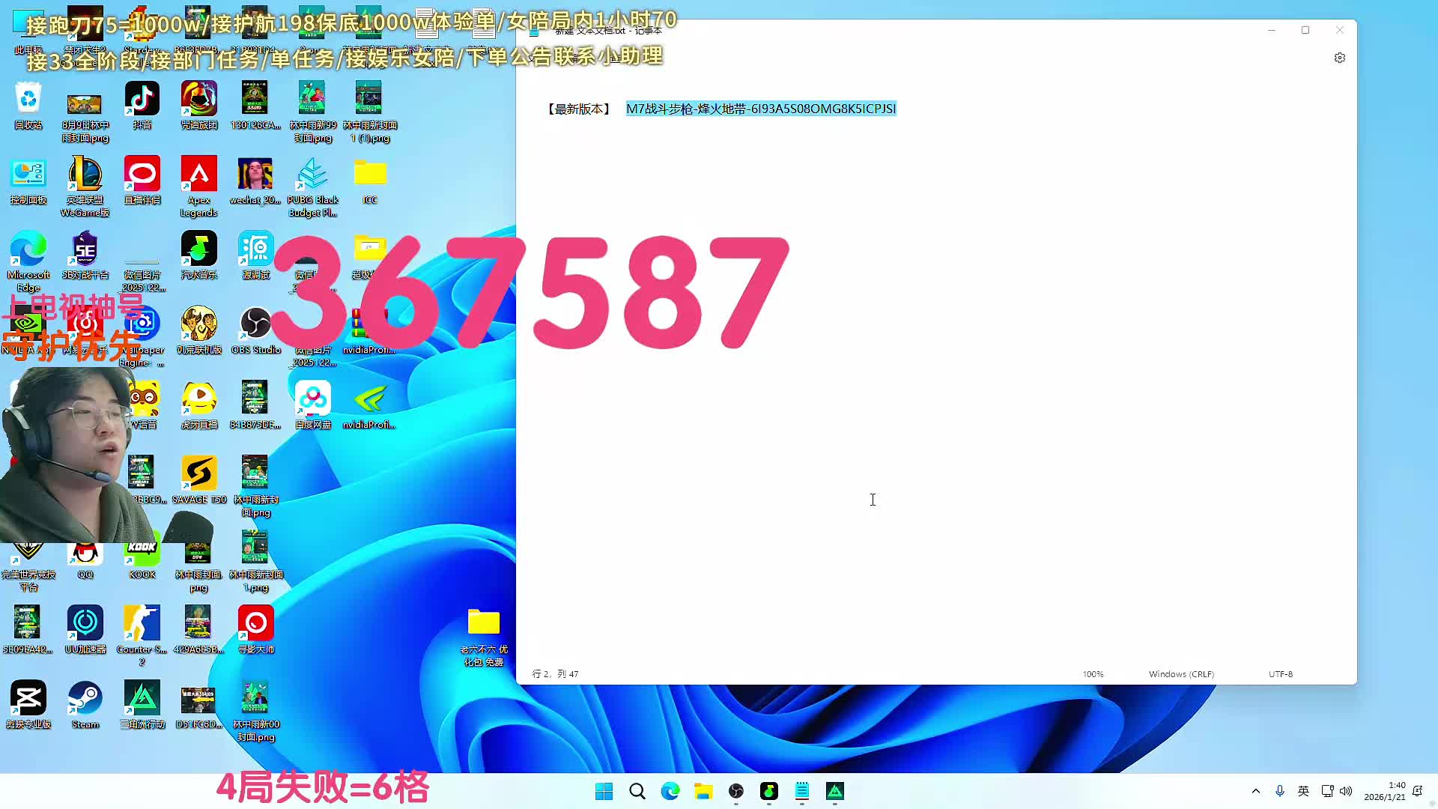Click the highlighted M7战斗步枪 text line
The width and height of the screenshot is (1438, 809).
point(760,109)
